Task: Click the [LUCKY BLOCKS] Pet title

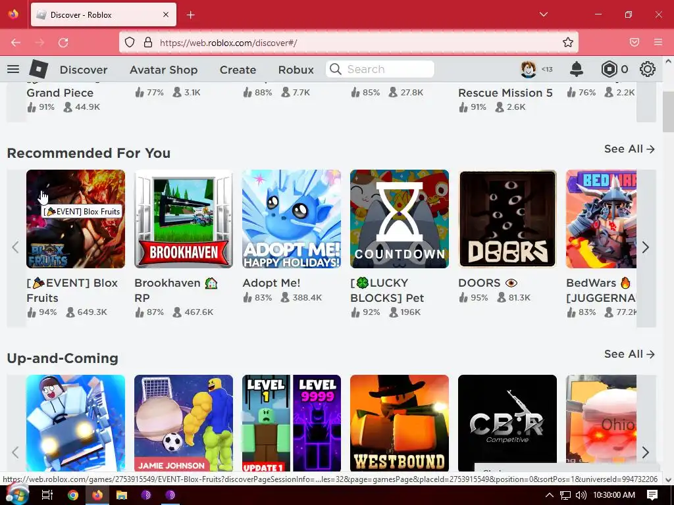Action: tap(387, 290)
